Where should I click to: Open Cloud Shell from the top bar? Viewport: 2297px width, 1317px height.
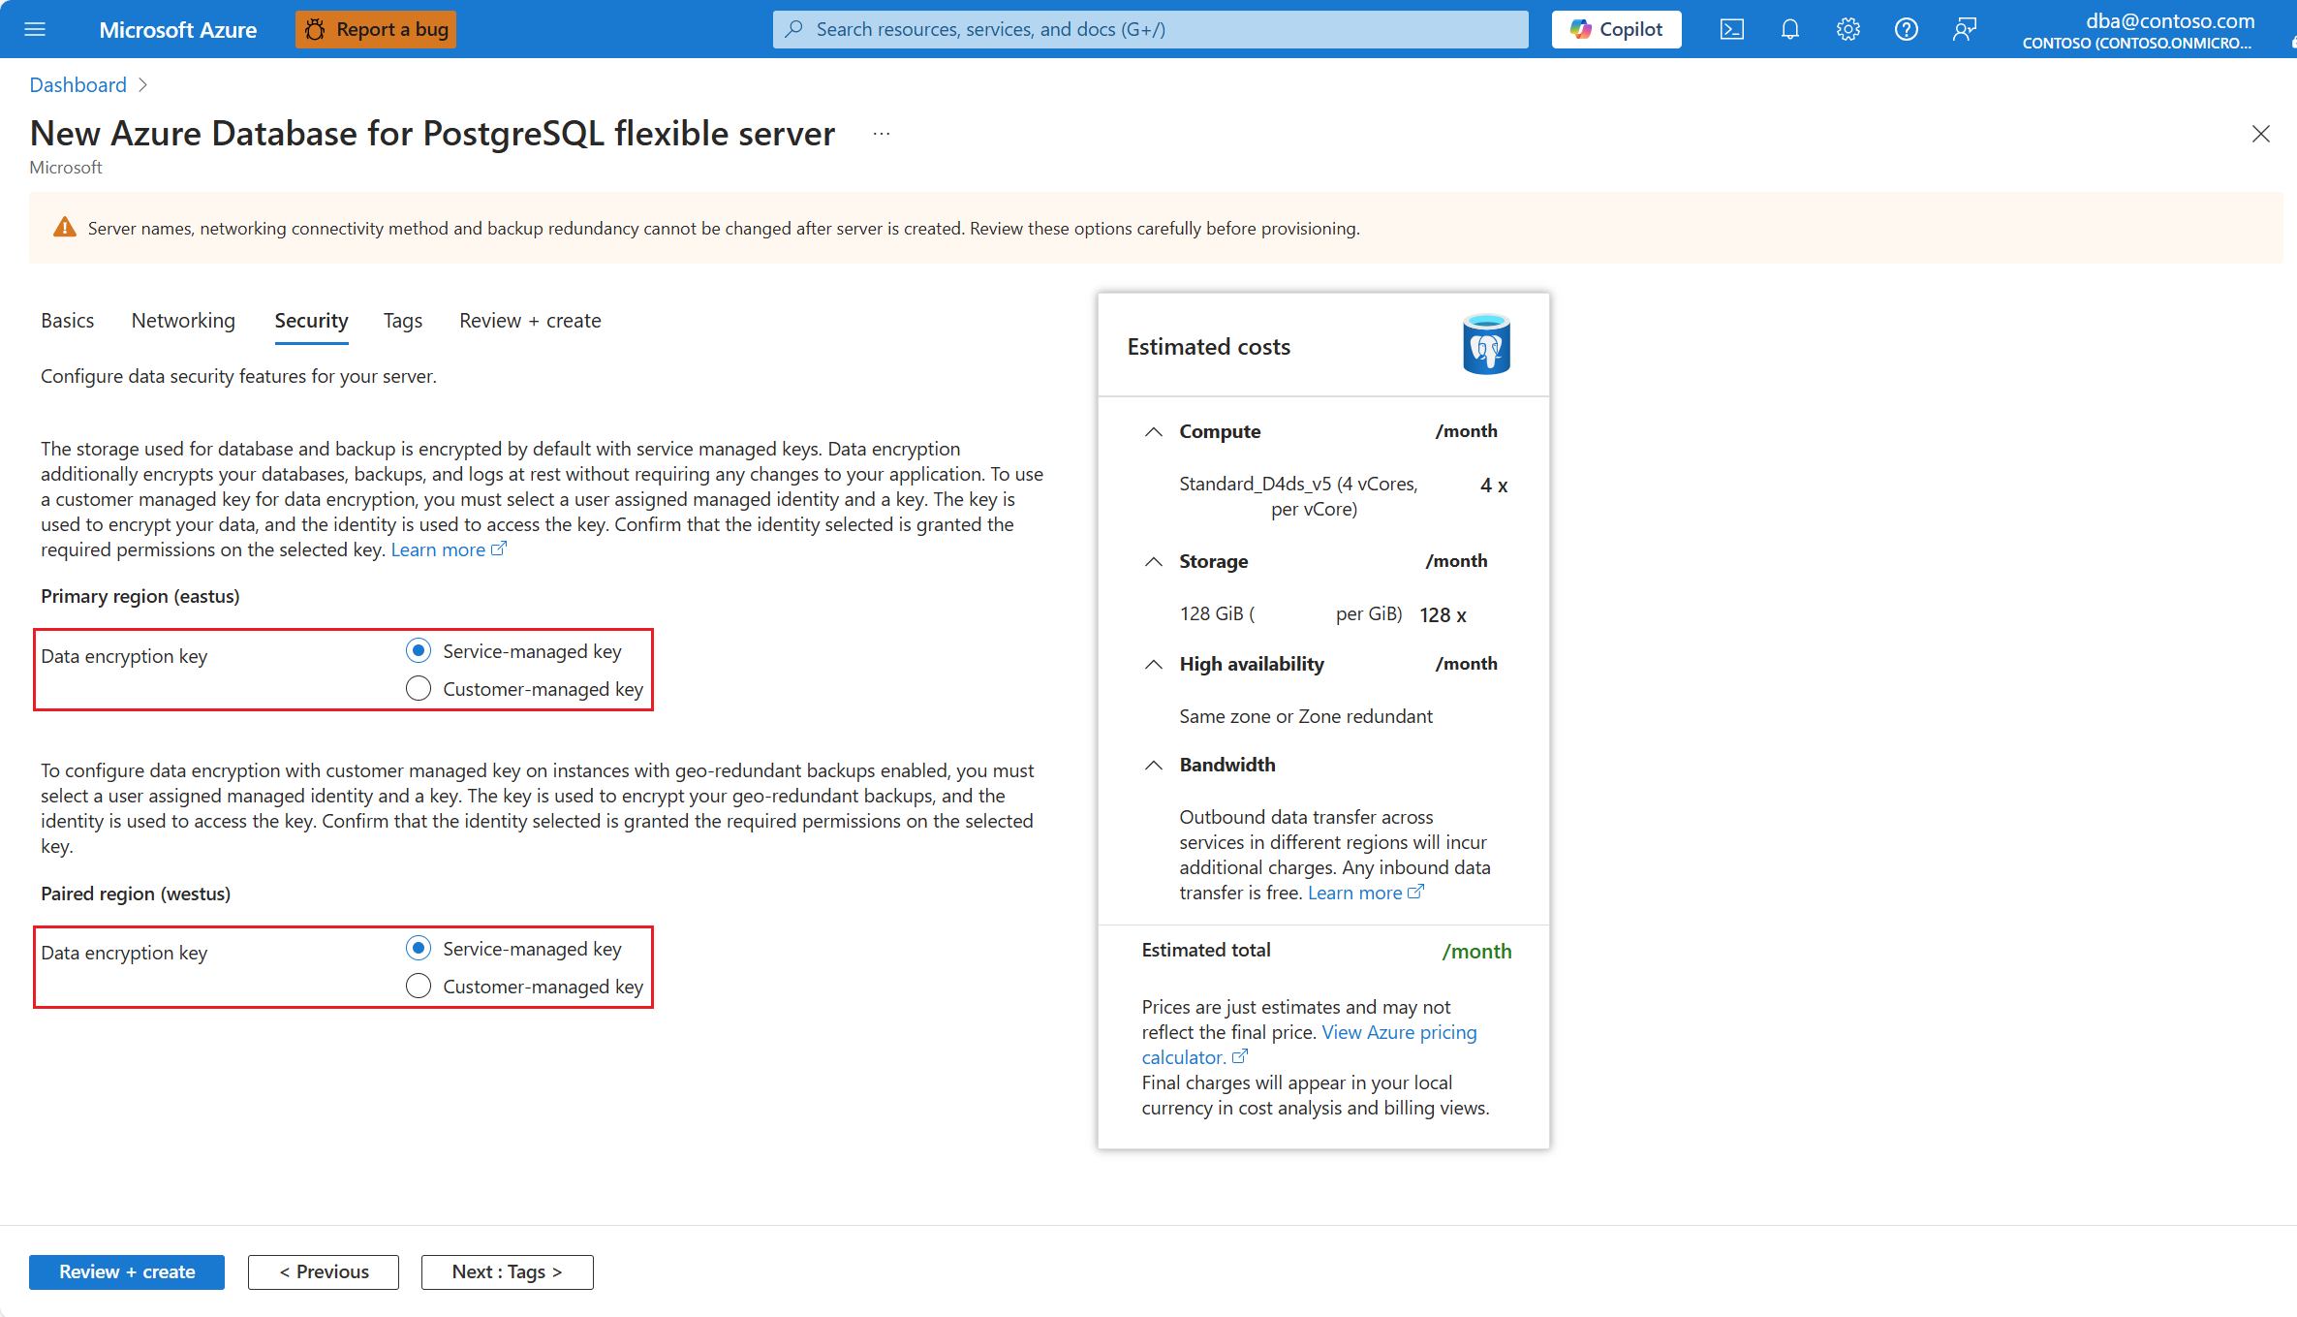click(x=1731, y=29)
